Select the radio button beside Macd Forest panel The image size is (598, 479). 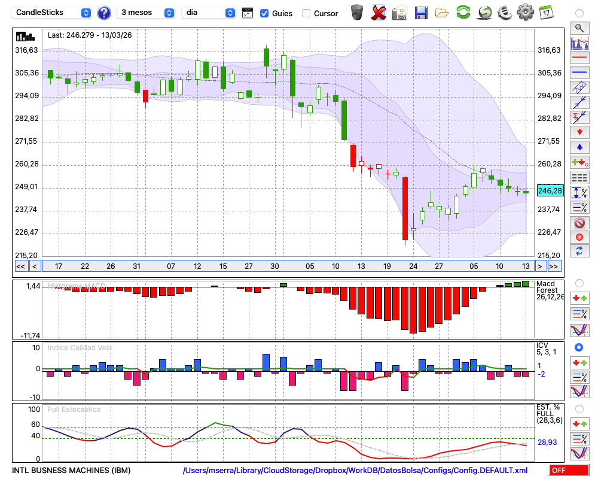579,283
